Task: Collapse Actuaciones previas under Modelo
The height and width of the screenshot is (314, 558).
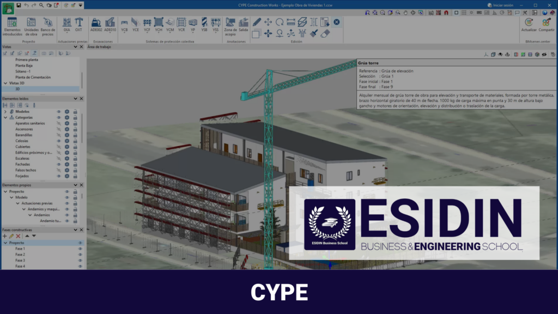Action: pyautogui.click(x=18, y=202)
